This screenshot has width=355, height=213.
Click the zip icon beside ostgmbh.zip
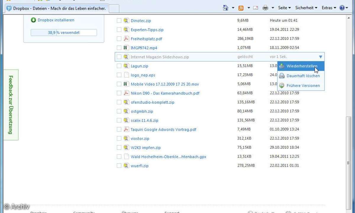point(126,111)
